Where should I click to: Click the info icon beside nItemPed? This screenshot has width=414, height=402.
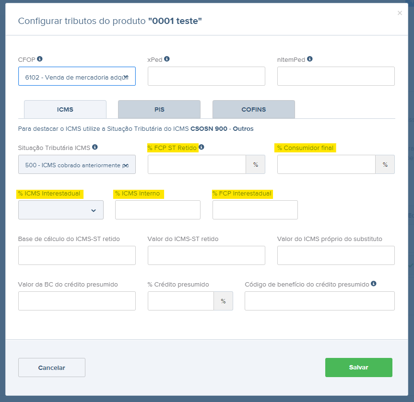point(310,59)
